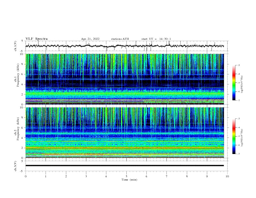Click the "-7" label on ch.2 color bar
The height and width of the screenshot is (198, 256).
pos(238,154)
